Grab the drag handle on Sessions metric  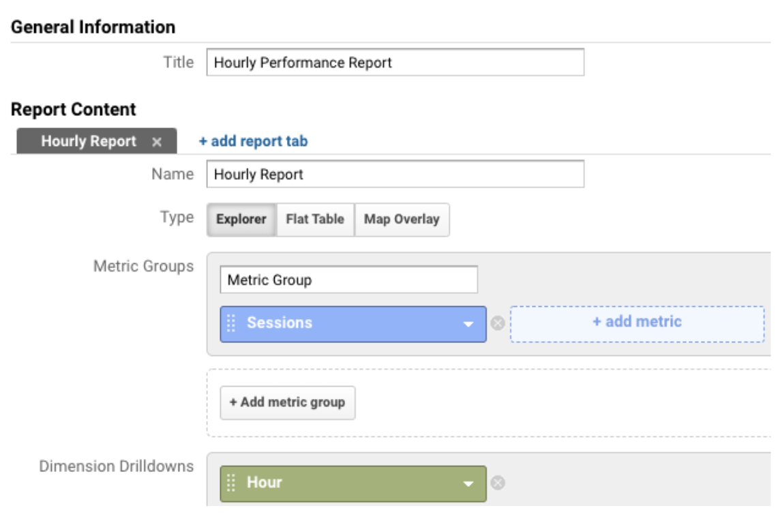tap(231, 323)
